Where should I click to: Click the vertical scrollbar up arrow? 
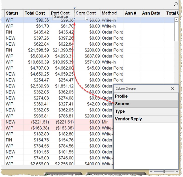pos(176,20)
